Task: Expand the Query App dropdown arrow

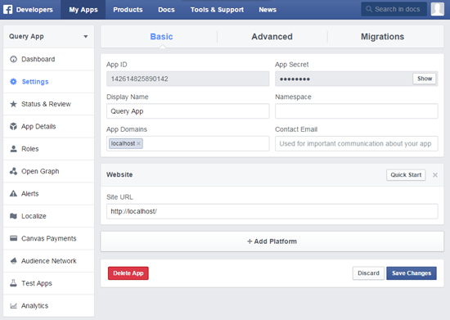Action: (x=86, y=37)
